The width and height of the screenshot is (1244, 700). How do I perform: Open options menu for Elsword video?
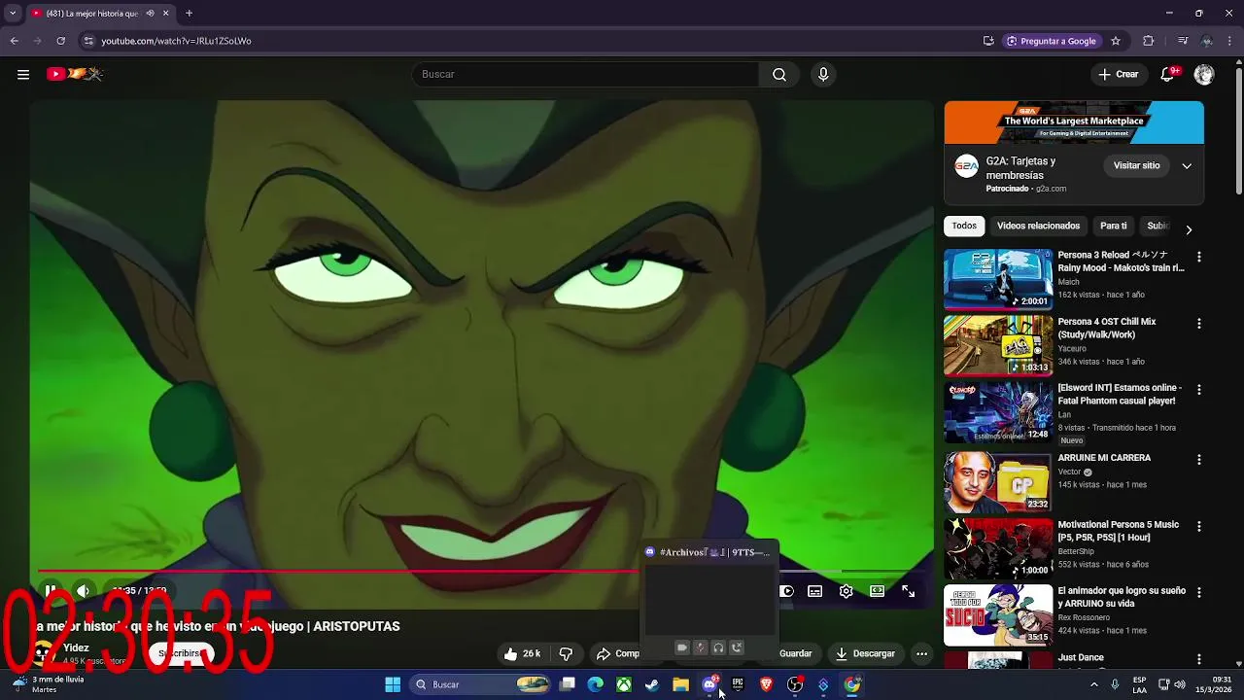coord(1198,389)
